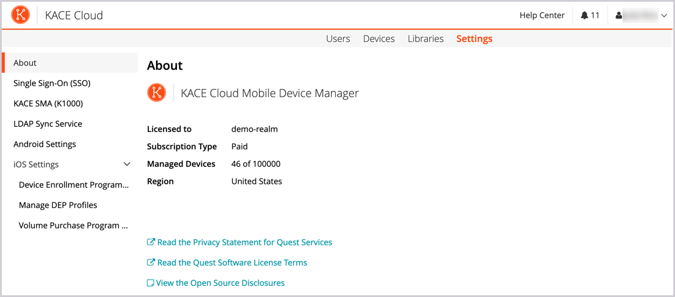
Task: Select the Settings tab
Action: coord(474,39)
